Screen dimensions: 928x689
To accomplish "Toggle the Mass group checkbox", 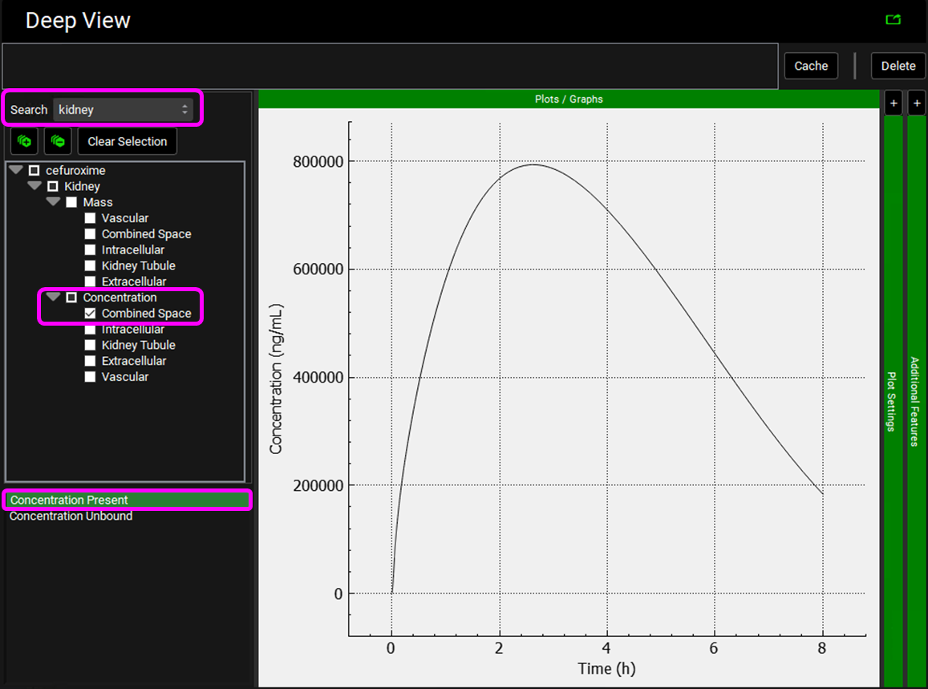I will pos(71,202).
